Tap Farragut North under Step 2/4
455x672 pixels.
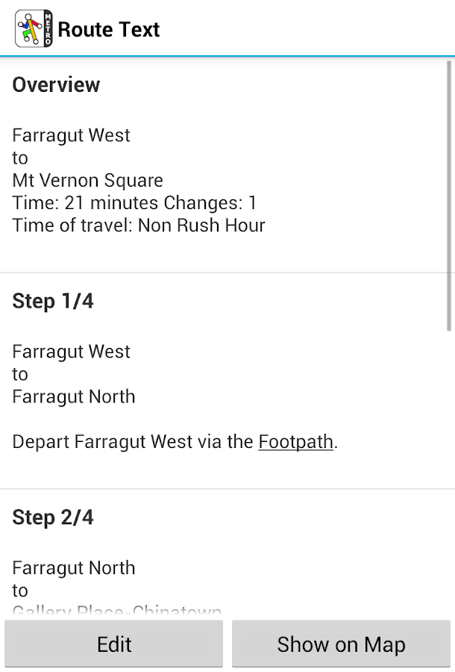point(74,569)
